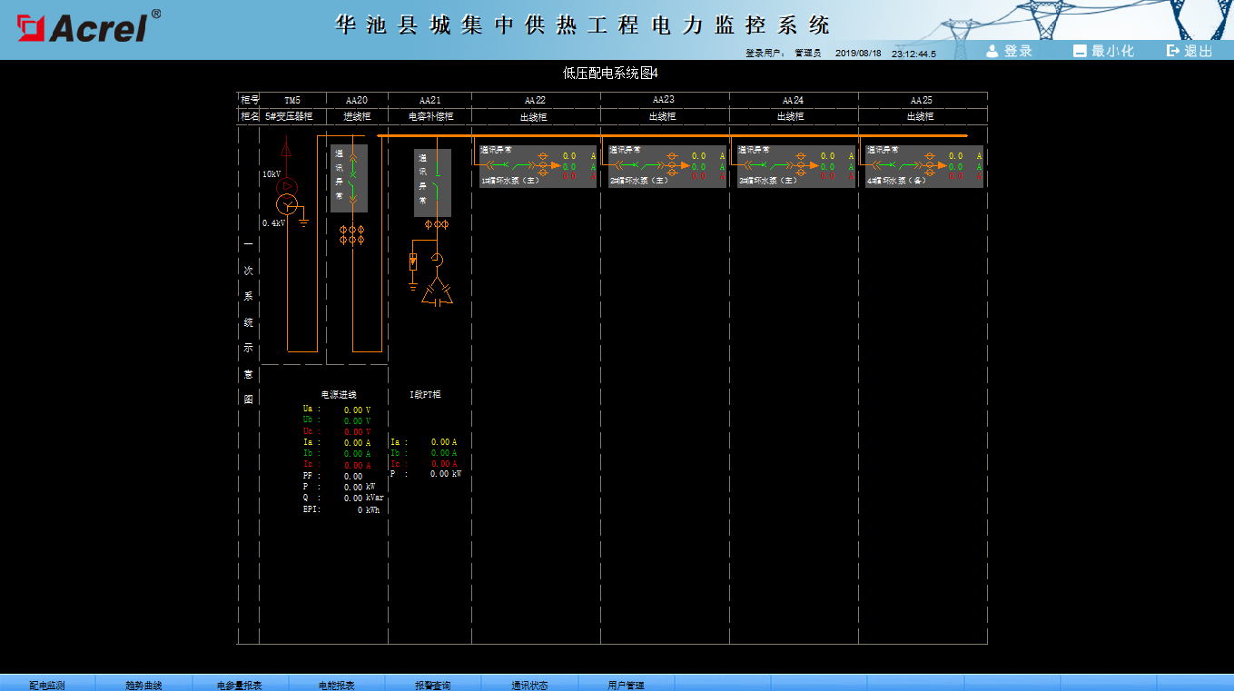Click the orange load arrow of 1#循环水泵
The image size is (1234, 691).
coord(556,166)
